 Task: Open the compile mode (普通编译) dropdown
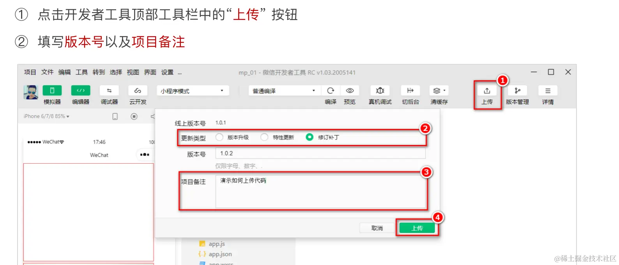pyautogui.click(x=284, y=91)
